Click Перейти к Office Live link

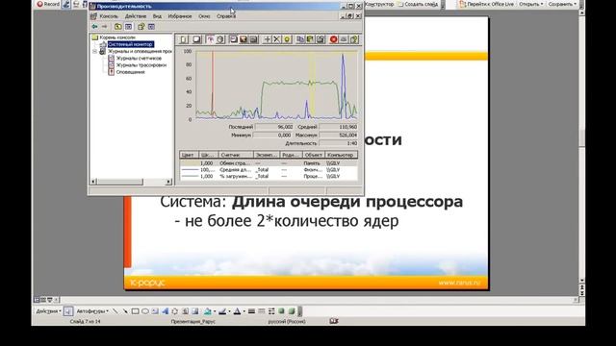487,4
